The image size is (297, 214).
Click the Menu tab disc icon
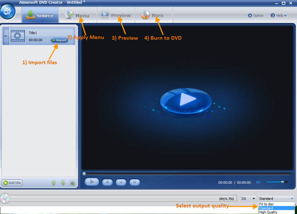(x=69, y=14)
